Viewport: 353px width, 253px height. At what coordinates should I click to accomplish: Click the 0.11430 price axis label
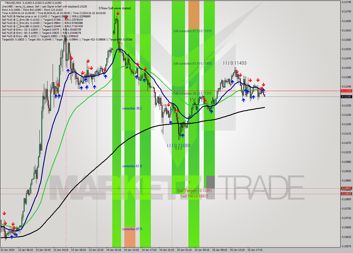coord(346,68)
